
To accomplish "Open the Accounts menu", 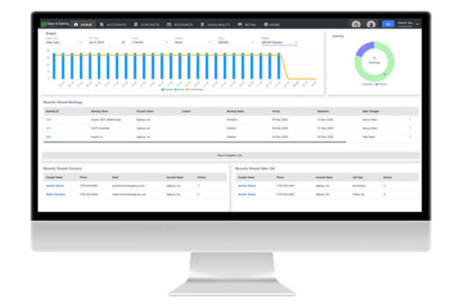I will pos(113,24).
